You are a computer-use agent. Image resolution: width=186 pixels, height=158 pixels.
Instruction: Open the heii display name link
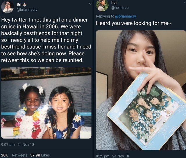[x=114, y=3]
